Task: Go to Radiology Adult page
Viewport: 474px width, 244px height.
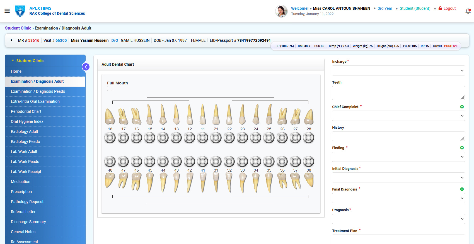Action: pyautogui.click(x=45, y=131)
